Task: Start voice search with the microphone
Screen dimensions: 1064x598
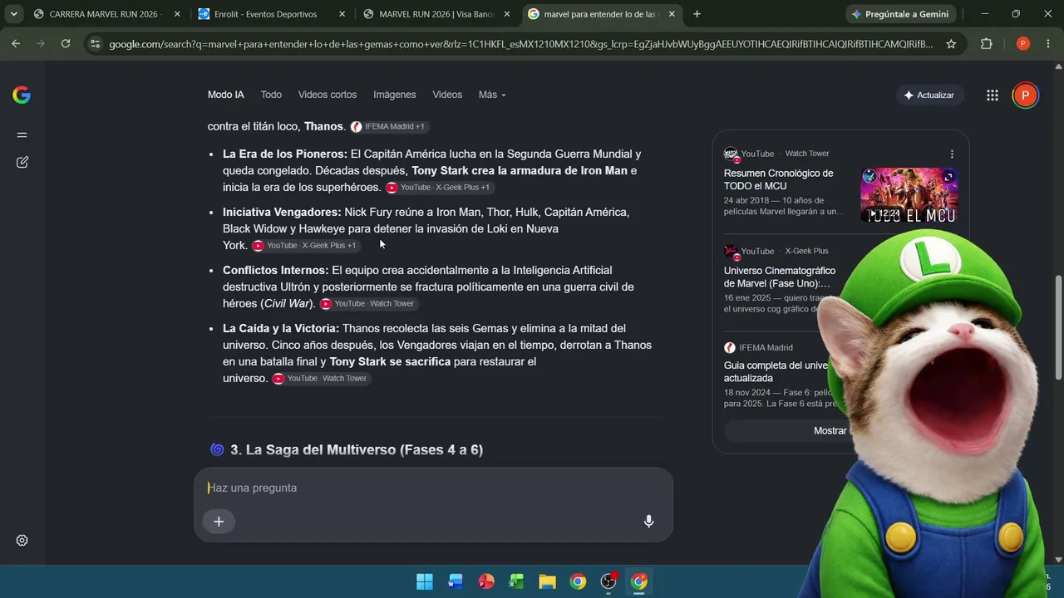Action: (x=649, y=522)
